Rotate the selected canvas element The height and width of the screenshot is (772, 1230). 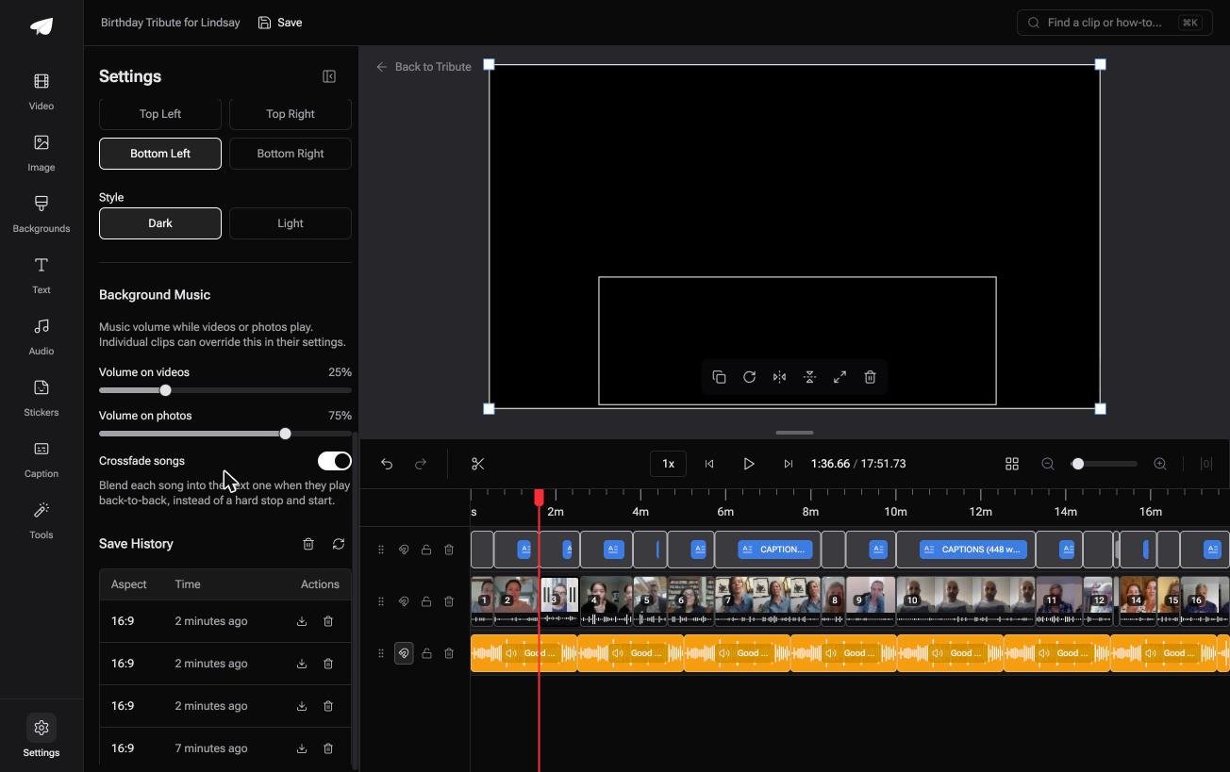point(749,377)
